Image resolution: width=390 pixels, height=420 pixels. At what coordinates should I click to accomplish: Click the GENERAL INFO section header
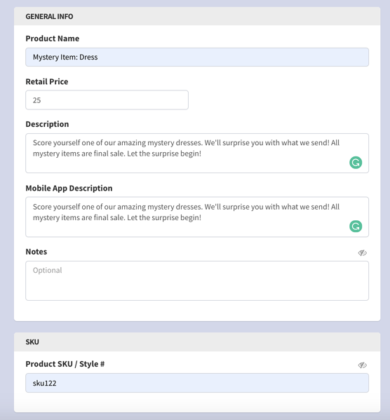pyautogui.click(x=197, y=16)
